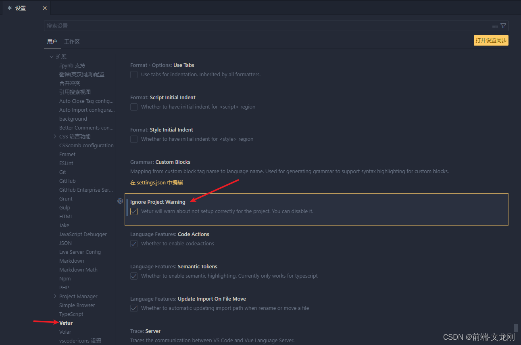Screen dimensions: 521x345
Task: Toggle Update Import On File Move checkbox
Action: [x=133, y=308]
